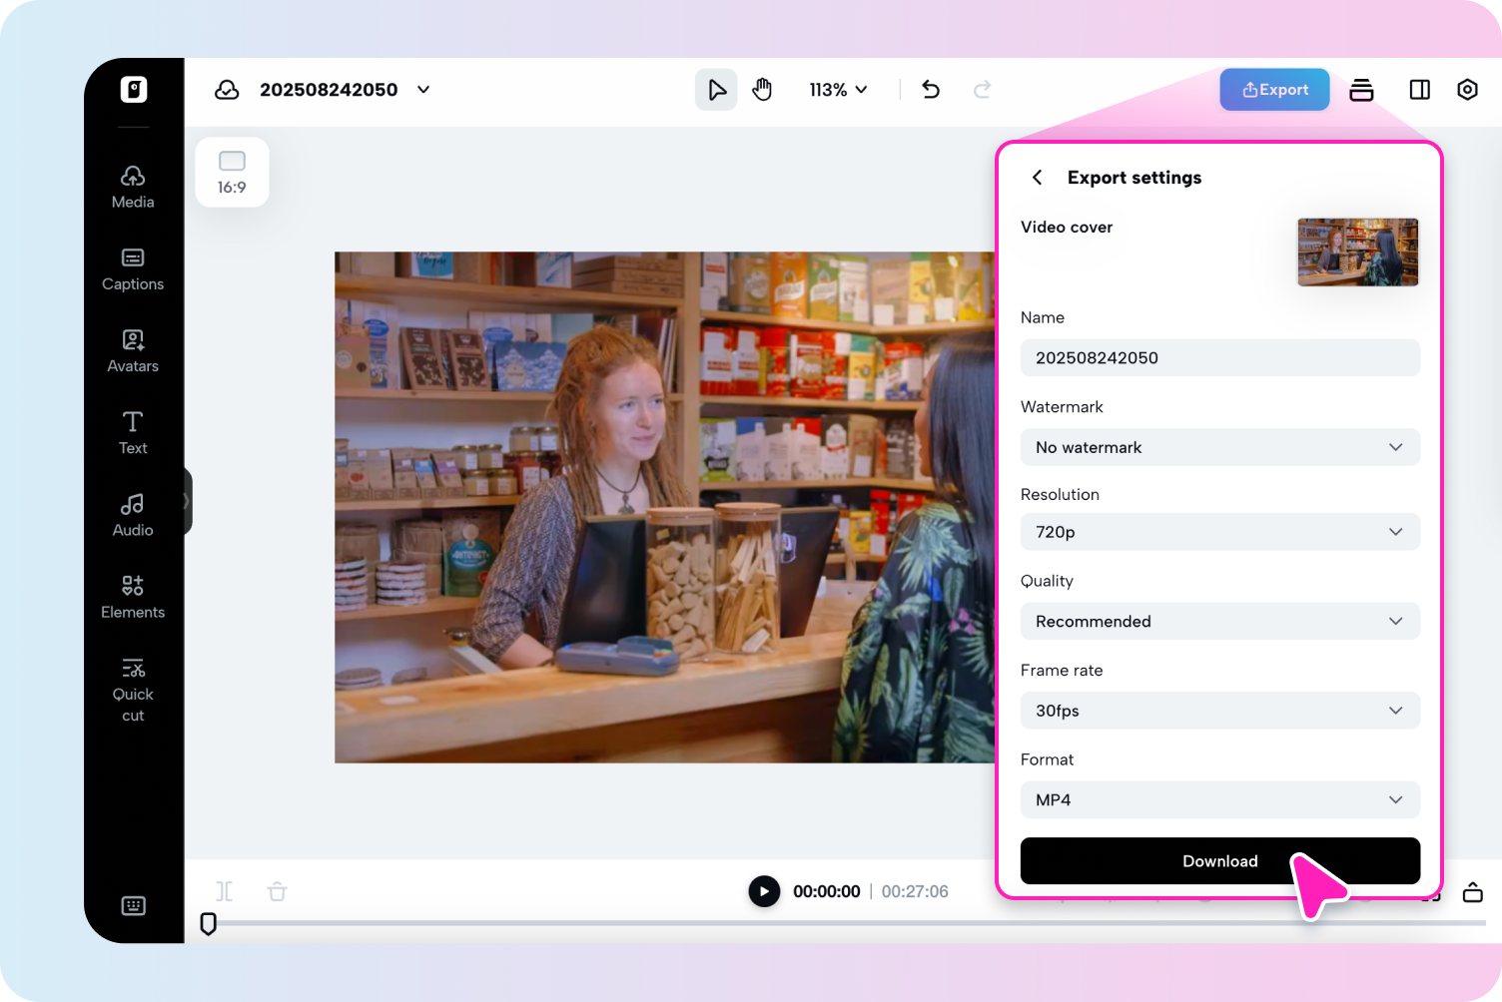
Task: Open the project name dropdown for 202508242050
Action: click(422, 89)
